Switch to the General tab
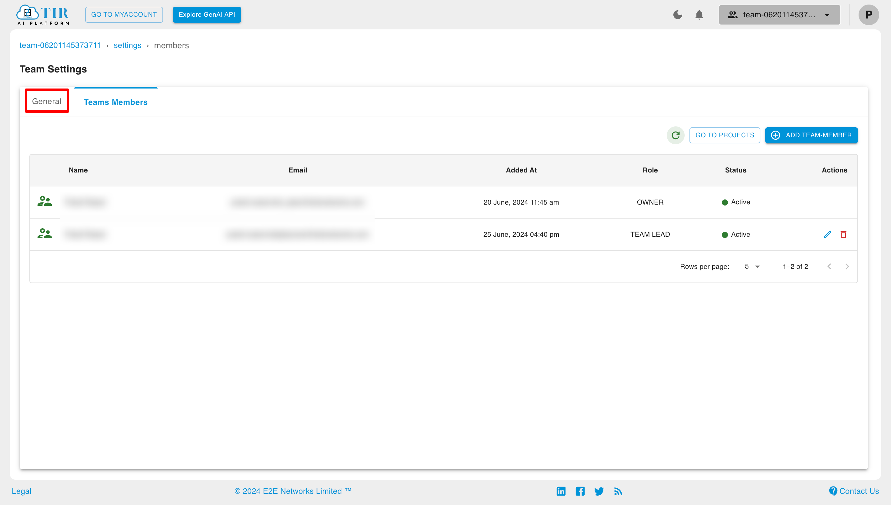This screenshot has width=891, height=505. [x=47, y=101]
